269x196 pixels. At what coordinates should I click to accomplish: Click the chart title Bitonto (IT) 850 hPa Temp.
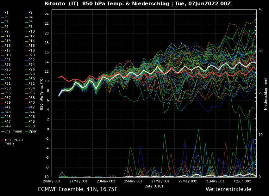coord(84,3)
